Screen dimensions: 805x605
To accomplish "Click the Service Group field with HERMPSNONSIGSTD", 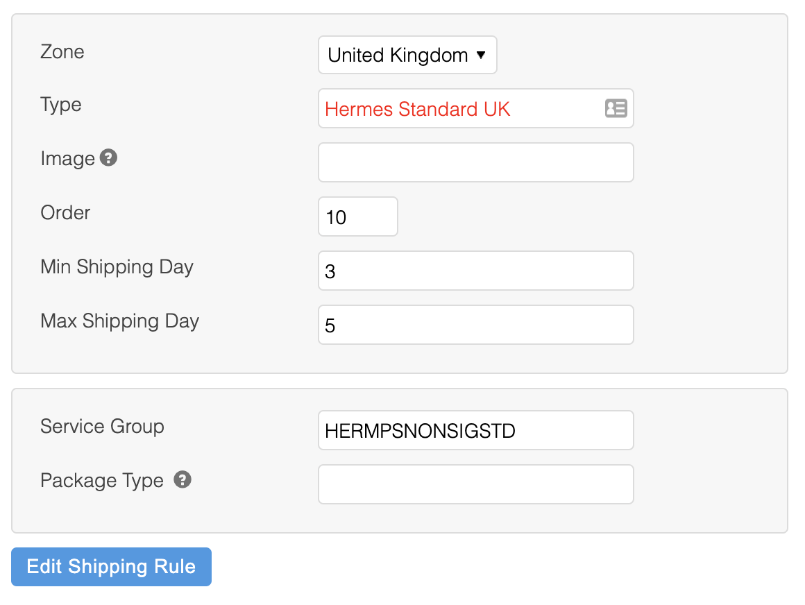I will (x=475, y=431).
